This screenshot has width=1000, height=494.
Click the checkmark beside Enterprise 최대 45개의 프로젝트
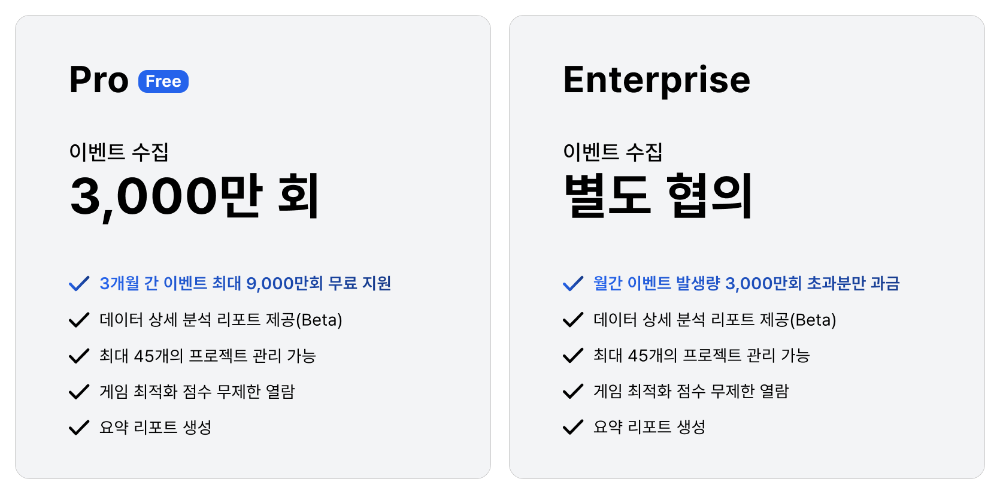click(x=573, y=356)
